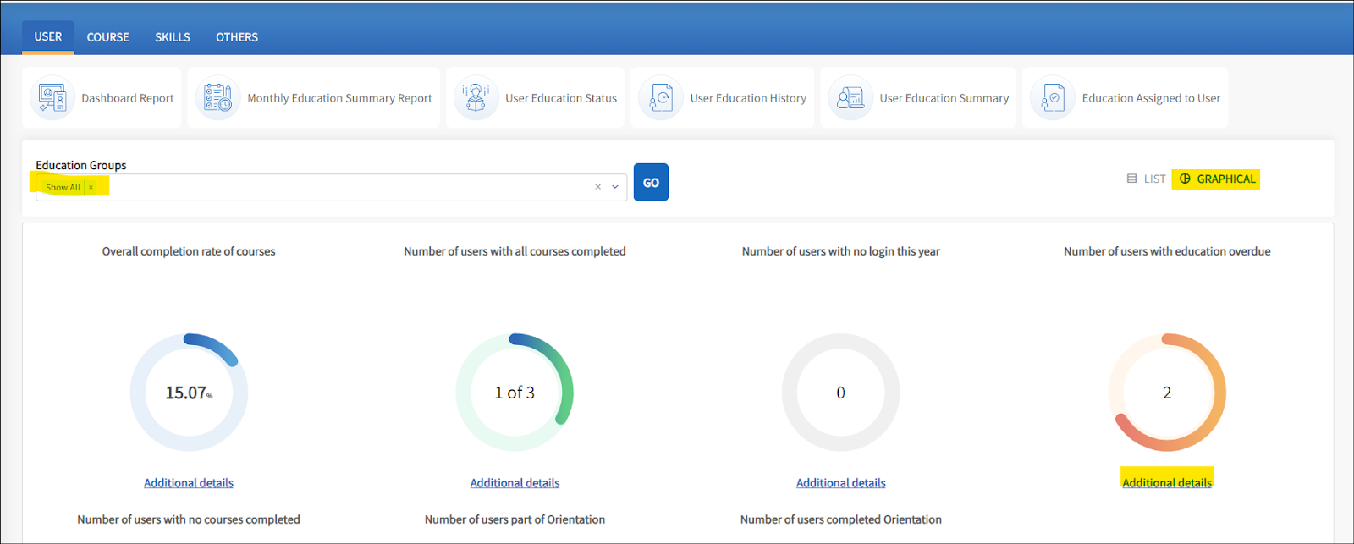The width and height of the screenshot is (1354, 544).
Task: Click the Monthly Education Summary Report label
Action: pos(339,98)
